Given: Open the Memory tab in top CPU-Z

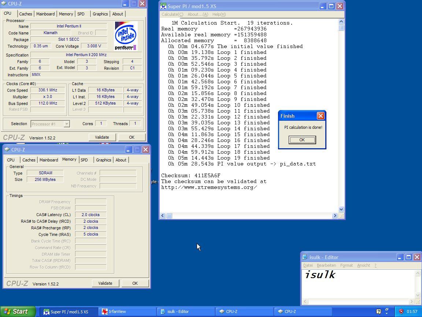Looking at the screenshot, I should (x=66, y=14).
